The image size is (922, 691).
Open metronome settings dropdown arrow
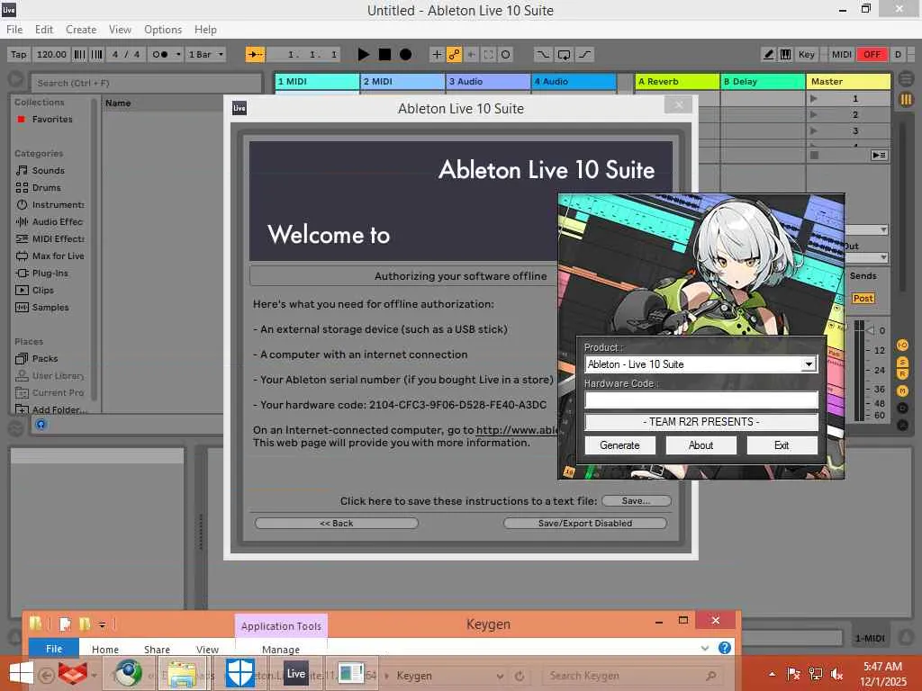[x=178, y=55]
